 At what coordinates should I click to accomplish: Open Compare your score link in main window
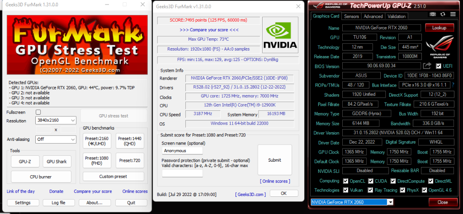pos(93,191)
